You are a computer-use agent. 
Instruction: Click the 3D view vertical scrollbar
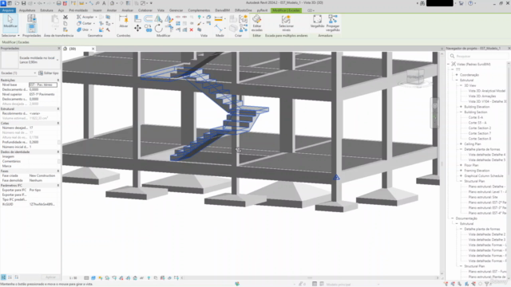(x=442, y=163)
